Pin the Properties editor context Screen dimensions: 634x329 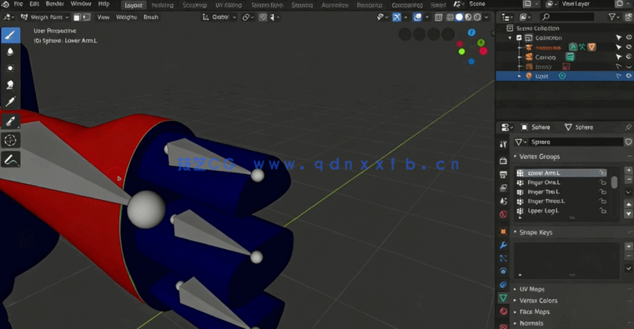[628, 127]
